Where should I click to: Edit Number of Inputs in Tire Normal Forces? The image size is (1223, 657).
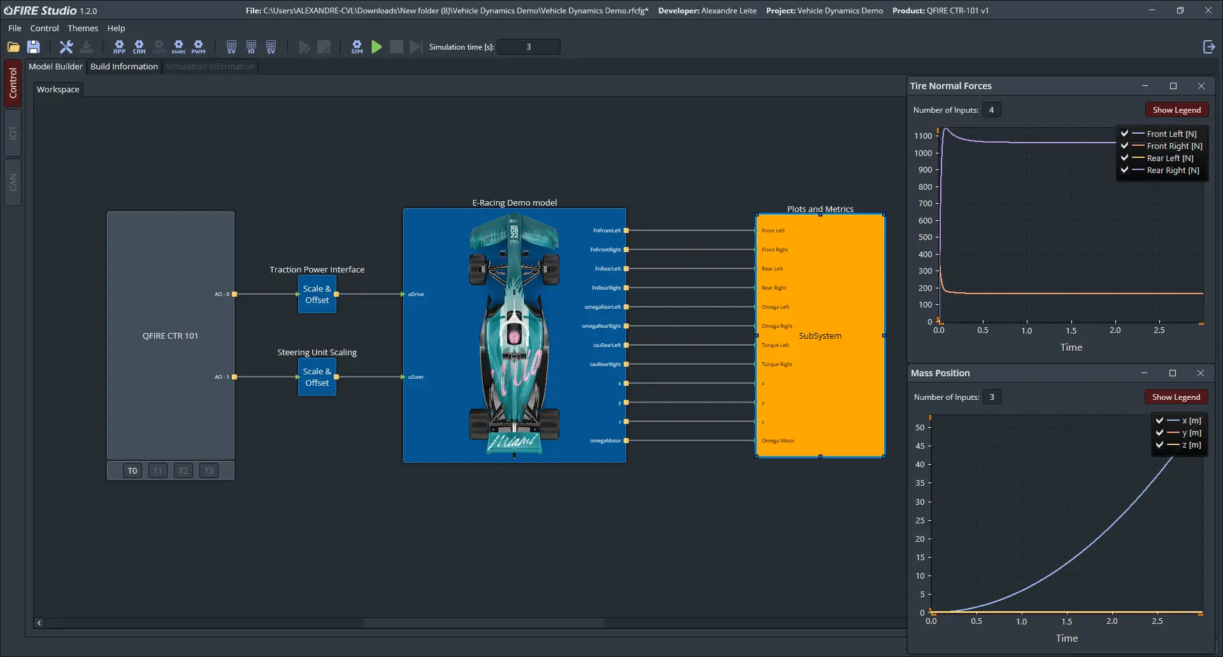pyautogui.click(x=991, y=109)
